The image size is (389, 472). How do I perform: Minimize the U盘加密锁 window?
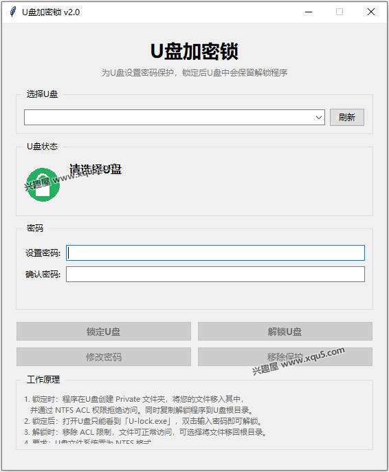(x=309, y=12)
